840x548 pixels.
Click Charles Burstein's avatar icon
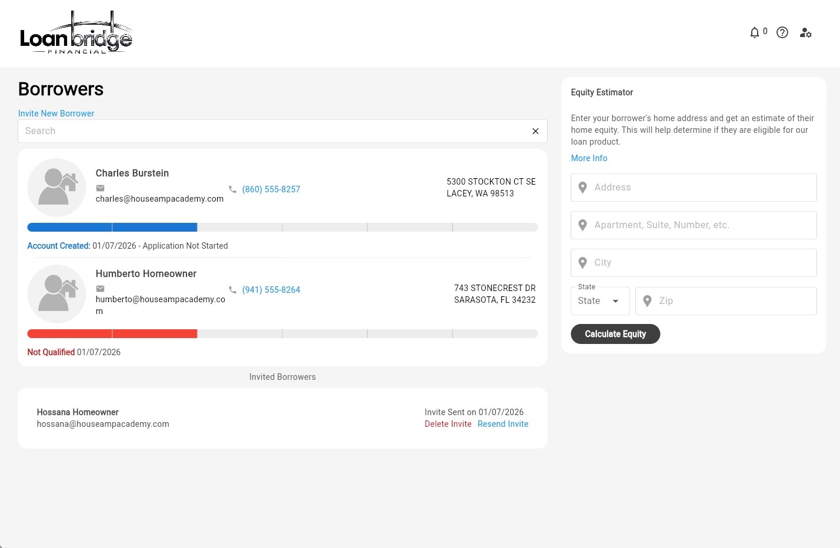coord(57,188)
